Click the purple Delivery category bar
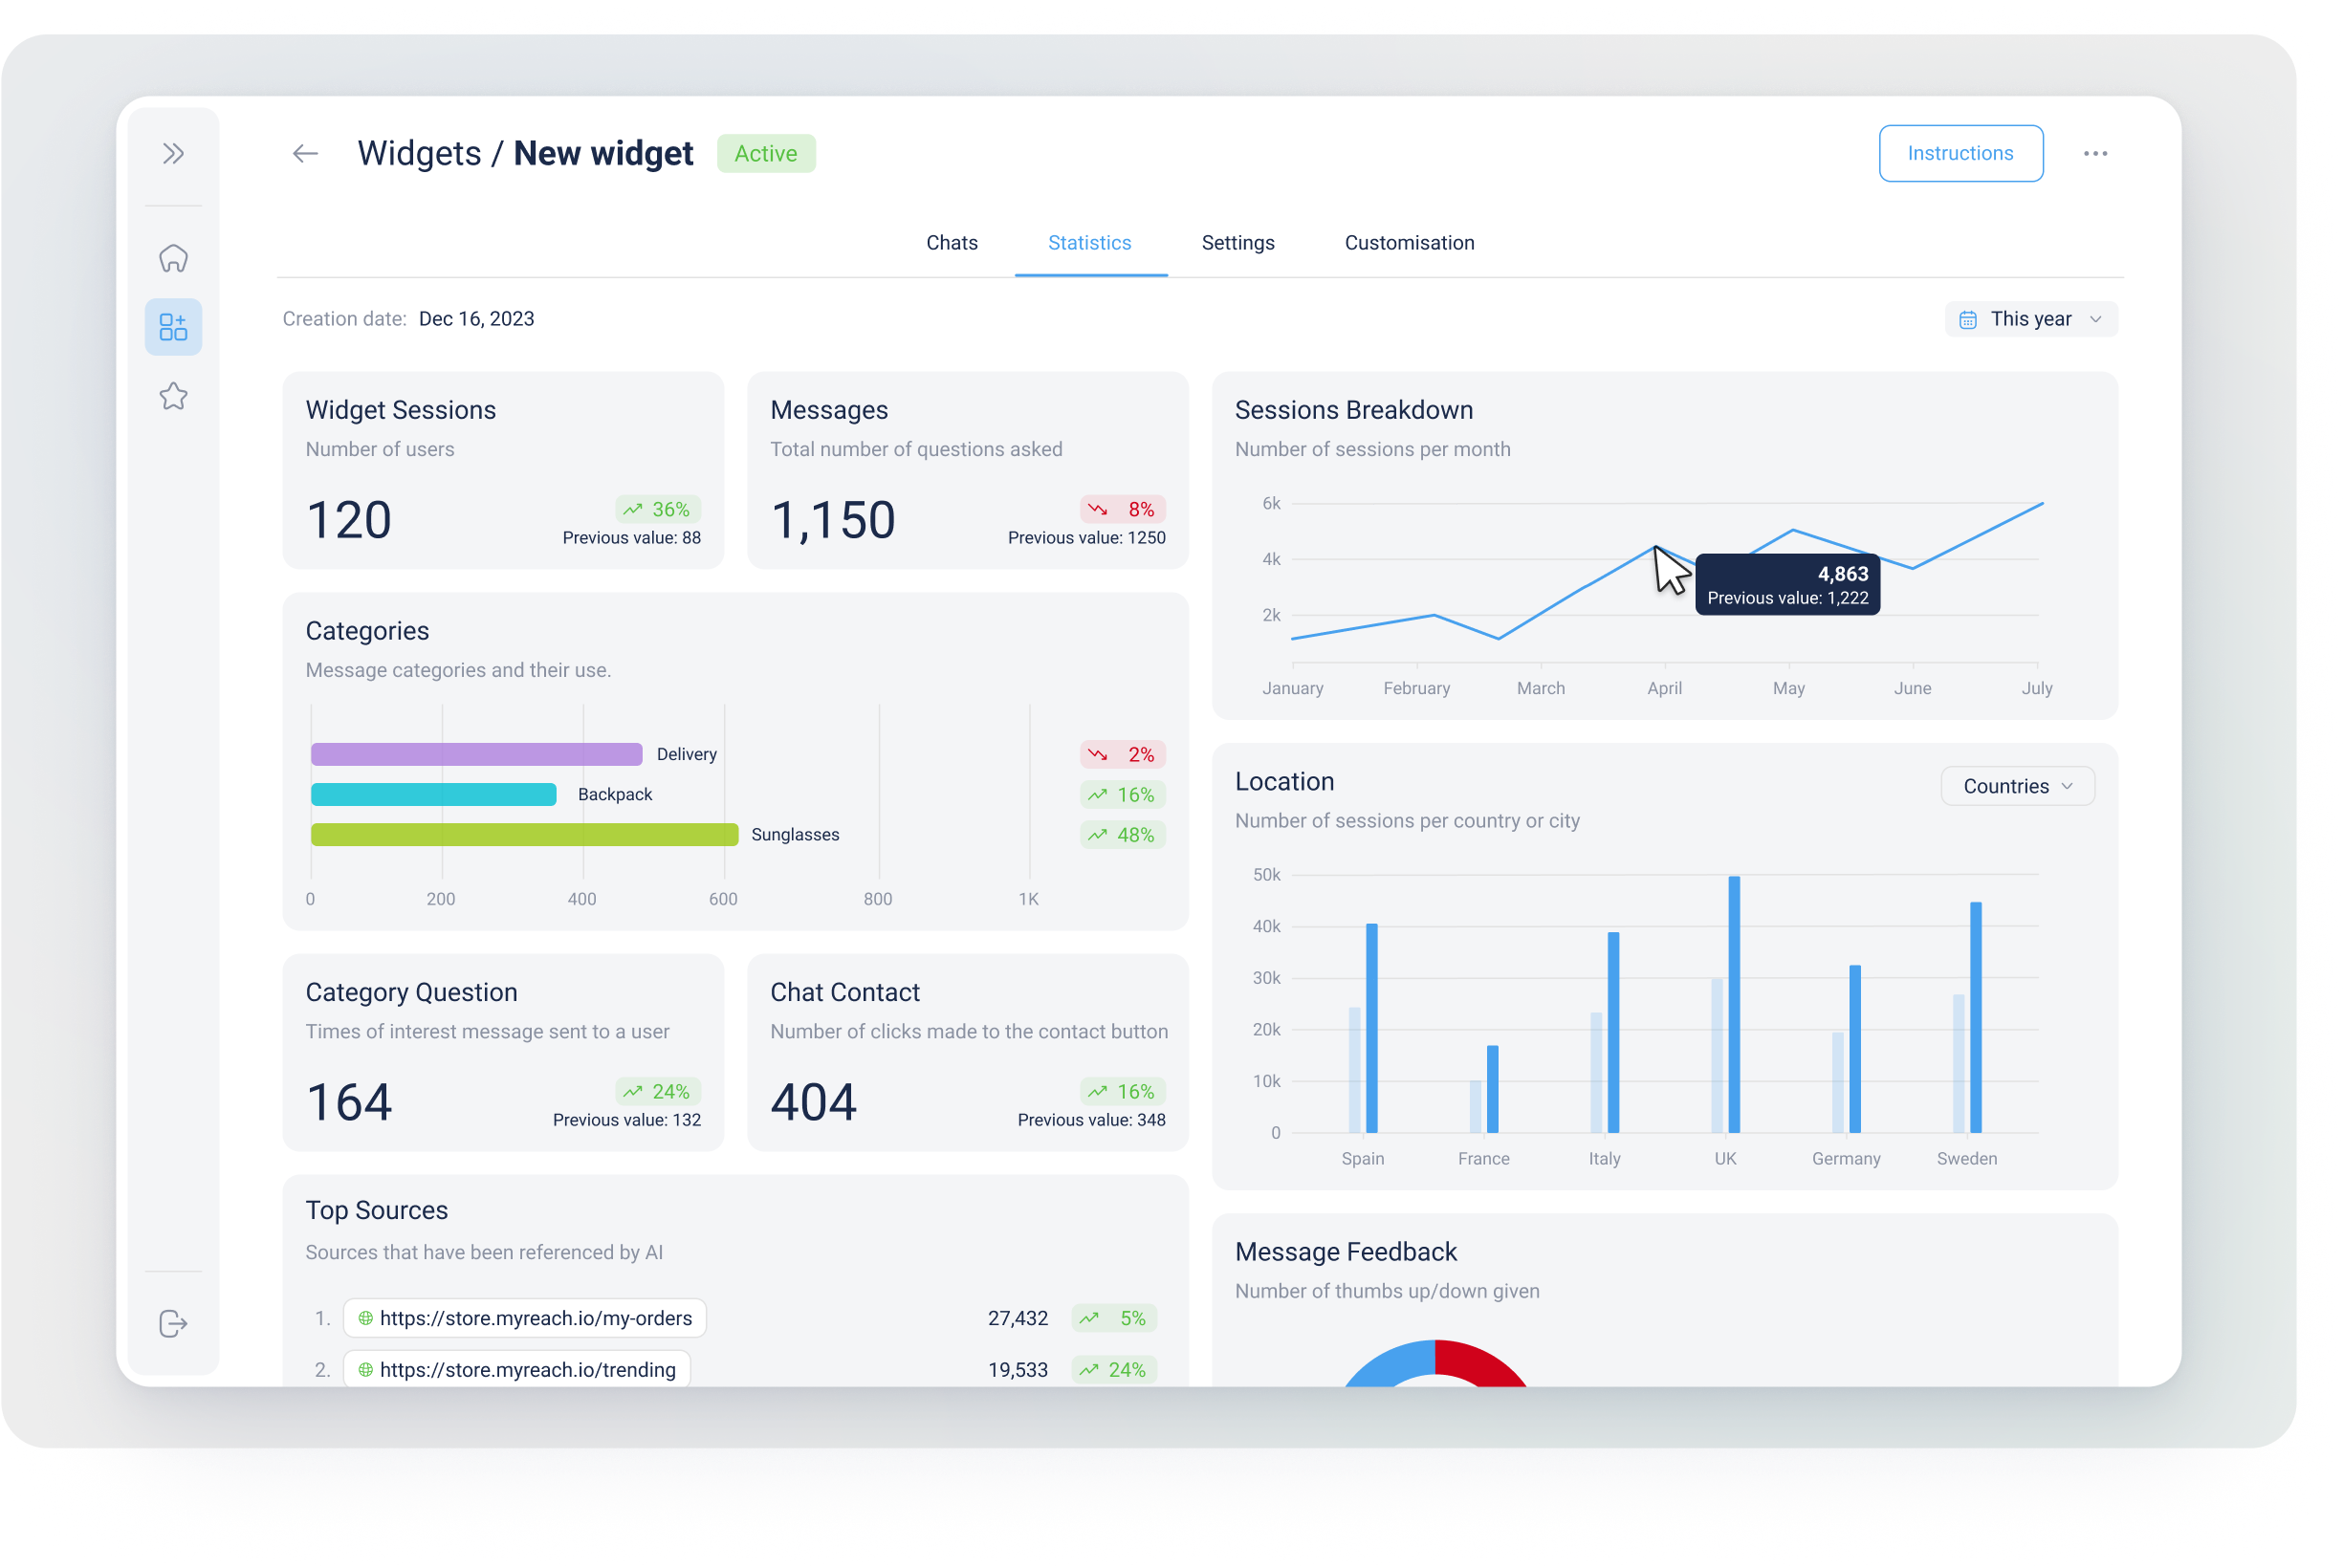Viewport: 2343px width, 1568px height. click(x=476, y=754)
